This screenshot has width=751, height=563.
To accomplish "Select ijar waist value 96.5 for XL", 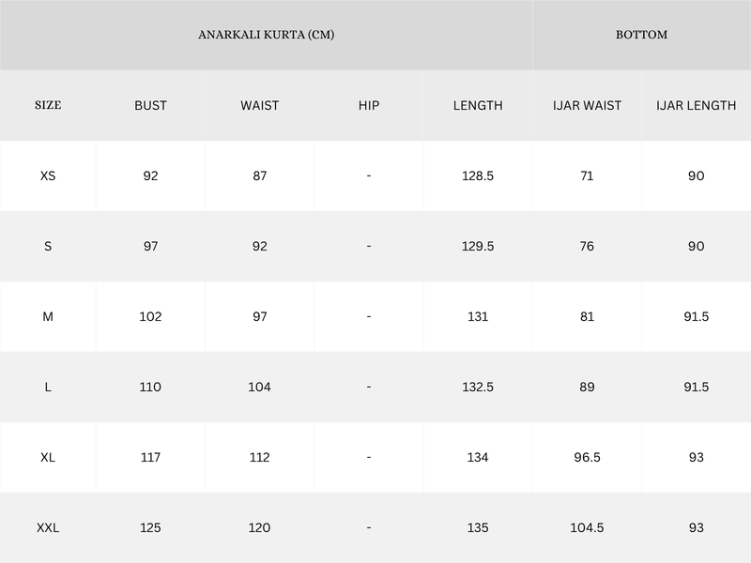I will click(587, 457).
